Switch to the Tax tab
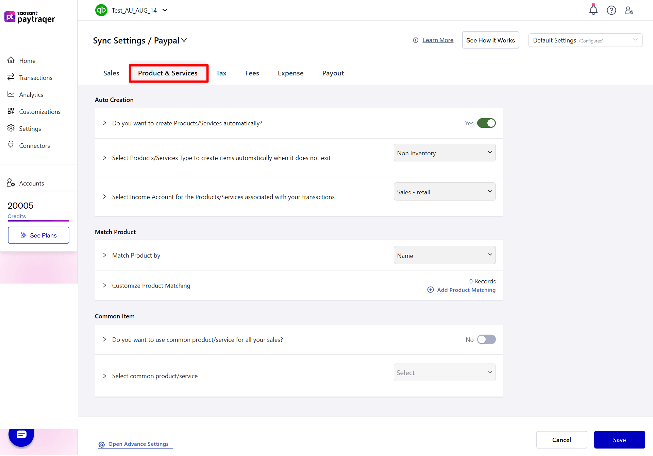 click(221, 73)
